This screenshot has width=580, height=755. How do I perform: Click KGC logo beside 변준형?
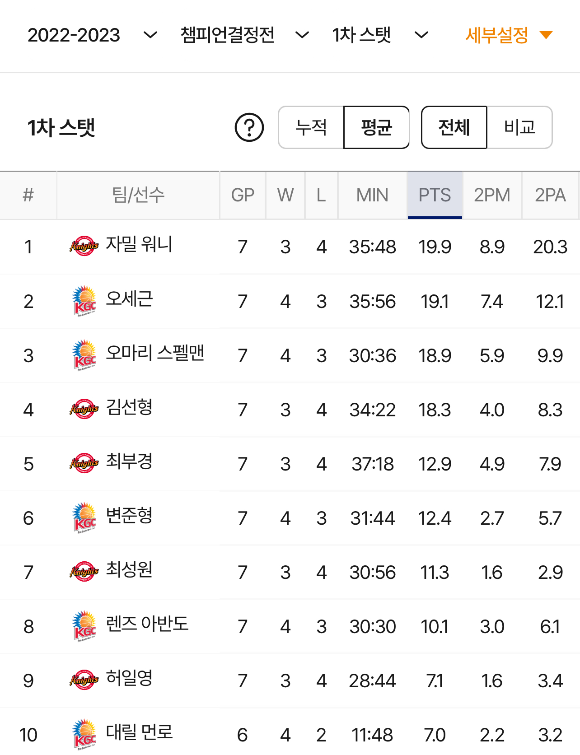click(84, 517)
